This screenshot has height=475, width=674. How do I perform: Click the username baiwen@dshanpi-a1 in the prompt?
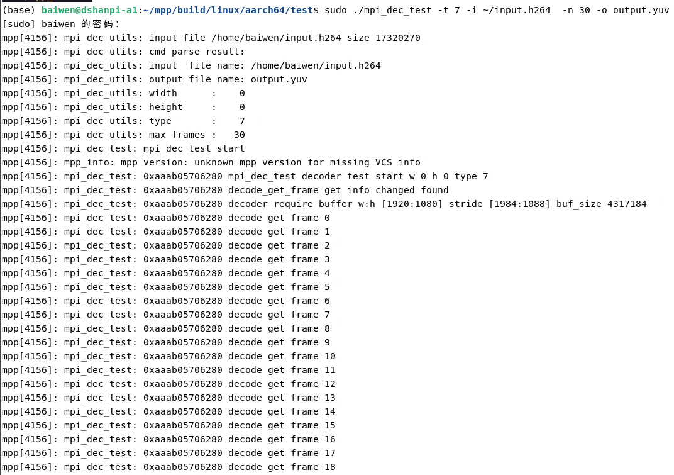[90, 10]
